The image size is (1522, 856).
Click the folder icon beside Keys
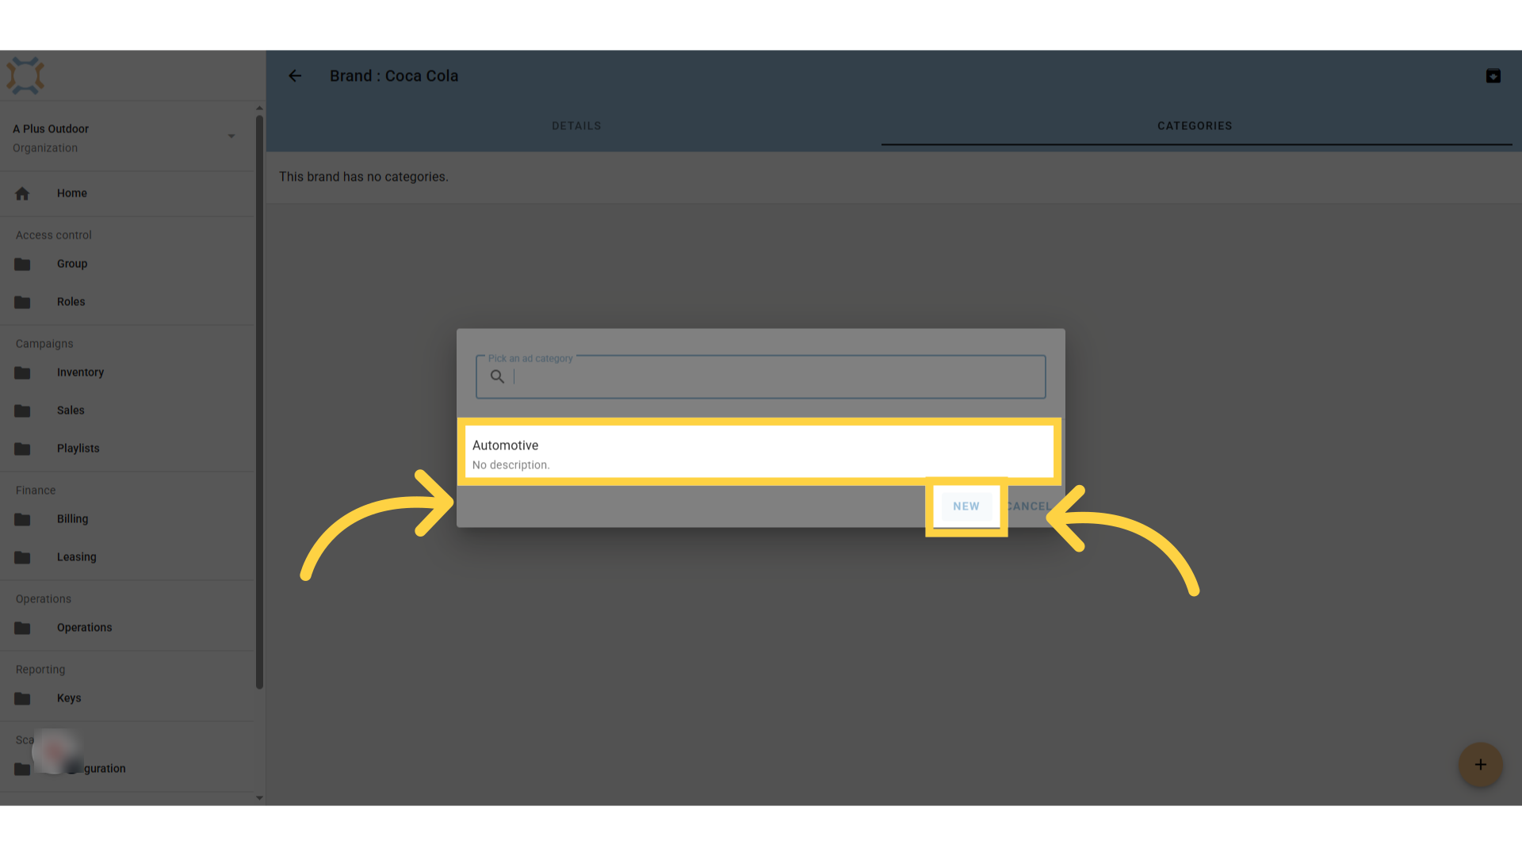click(x=22, y=698)
